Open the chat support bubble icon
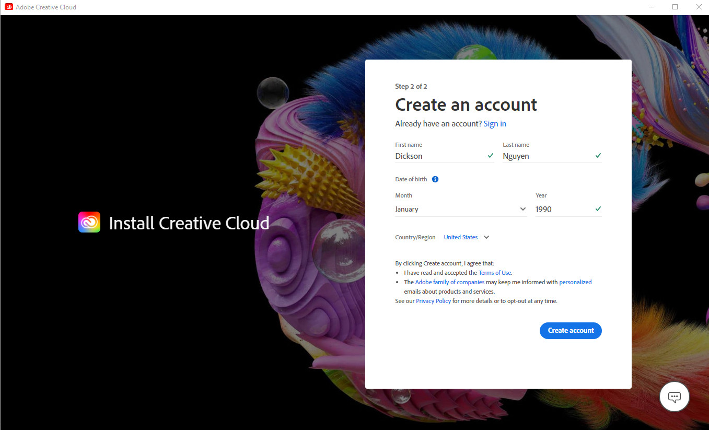This screenshot has width=709, height=430. 675,397
